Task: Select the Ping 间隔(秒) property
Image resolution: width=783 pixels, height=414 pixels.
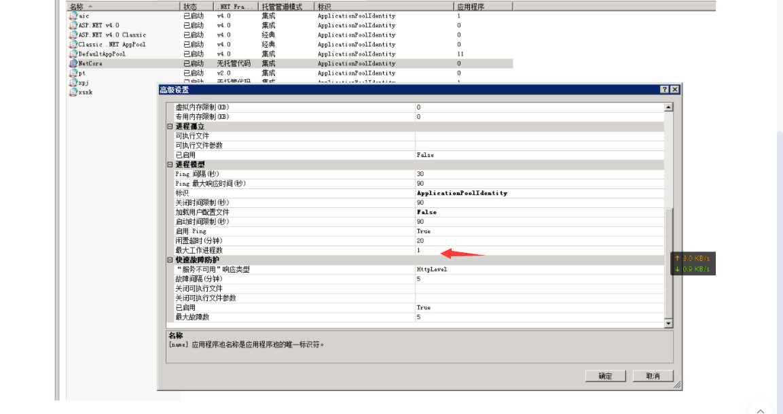Action: click(419, 174)
